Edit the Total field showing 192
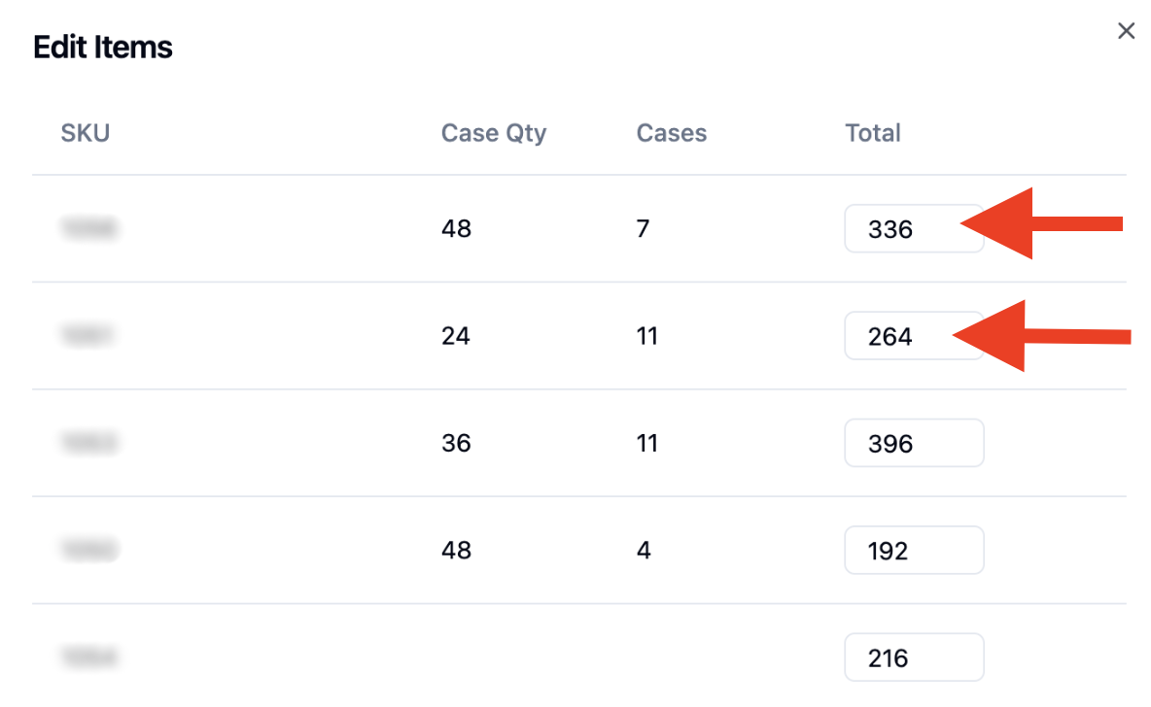 (x=914, y=550)
